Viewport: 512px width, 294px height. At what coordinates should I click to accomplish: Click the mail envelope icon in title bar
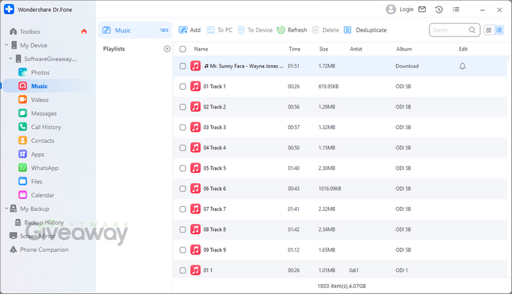coord(422,9)
